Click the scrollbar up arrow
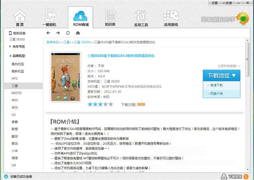 point(247,40)
